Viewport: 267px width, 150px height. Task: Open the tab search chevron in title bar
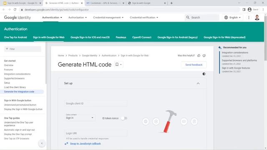point(239,3)
